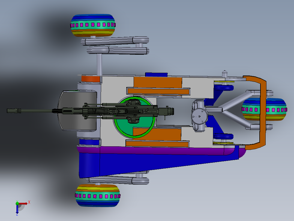Select the single rear wheel on the right
294x221 pixels.
(x=264, y=109)
